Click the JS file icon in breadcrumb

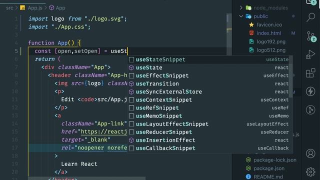click(x=22, y=8)
